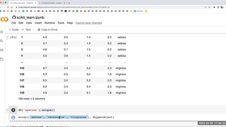Image resolution: width=226 pixels, height=127 pixels.
Task: Open the variables {x} sidebar icon
Action: point(1,50)
